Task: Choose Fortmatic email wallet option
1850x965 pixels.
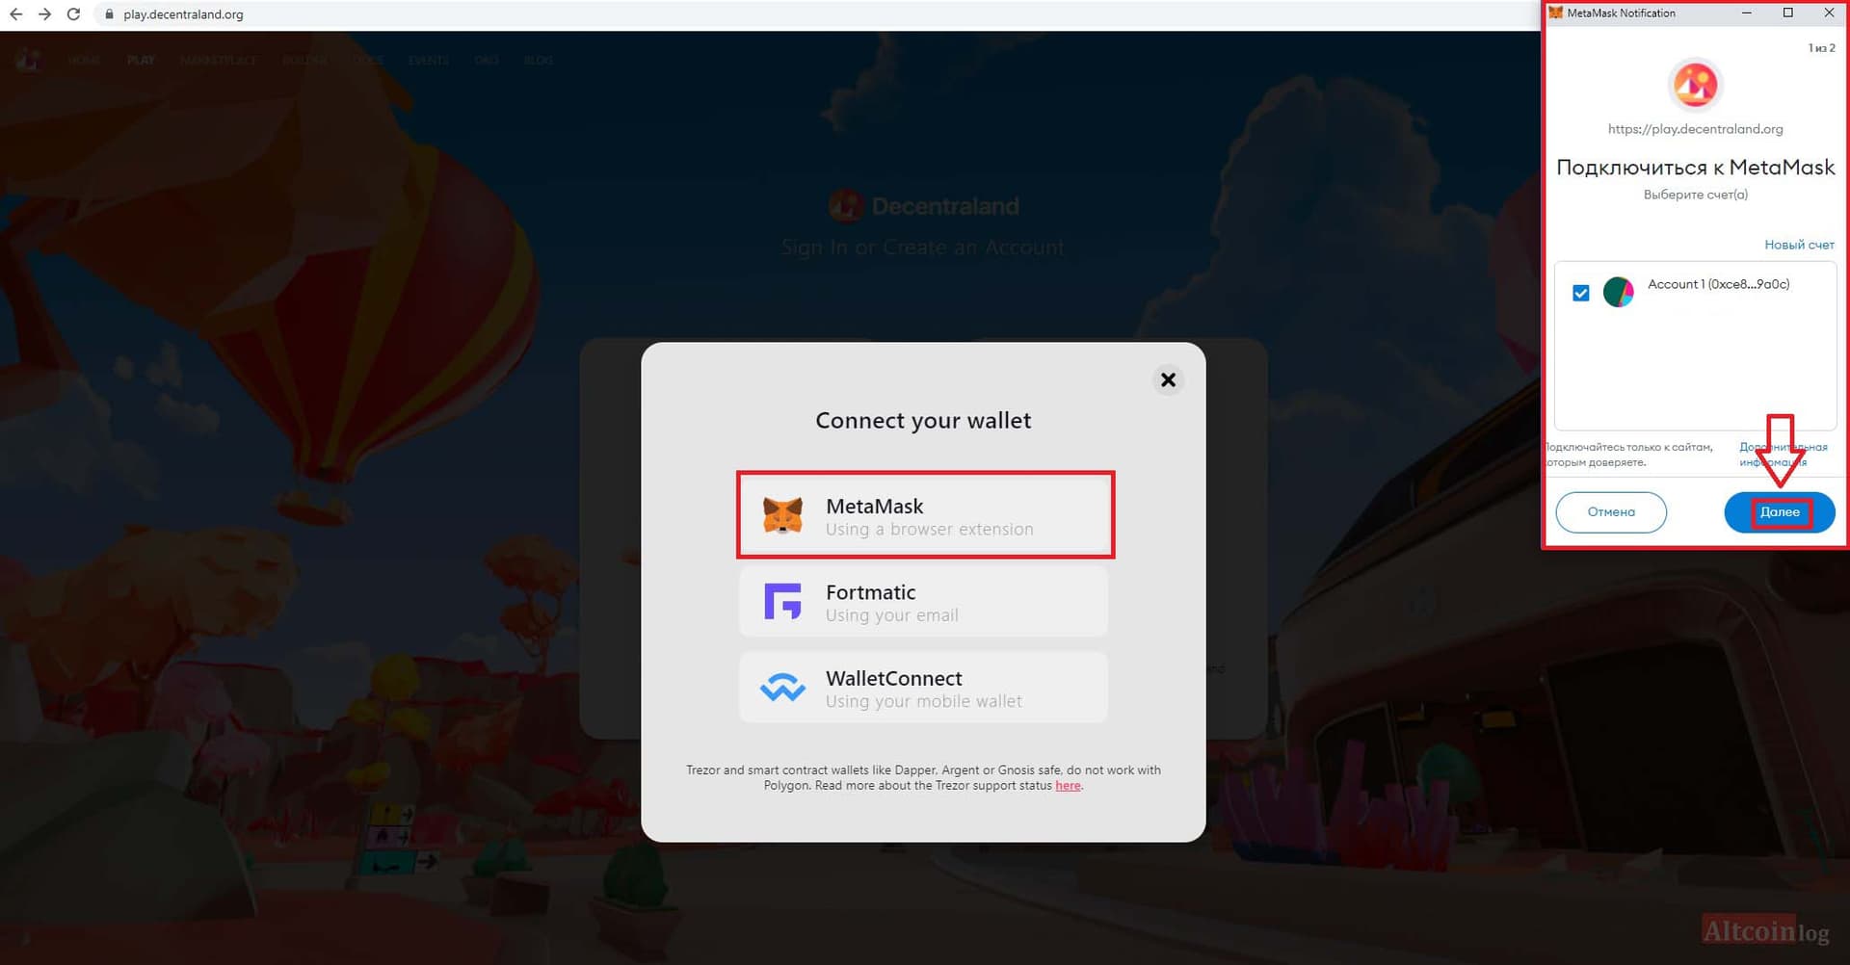Action: [x=923, y=601]
